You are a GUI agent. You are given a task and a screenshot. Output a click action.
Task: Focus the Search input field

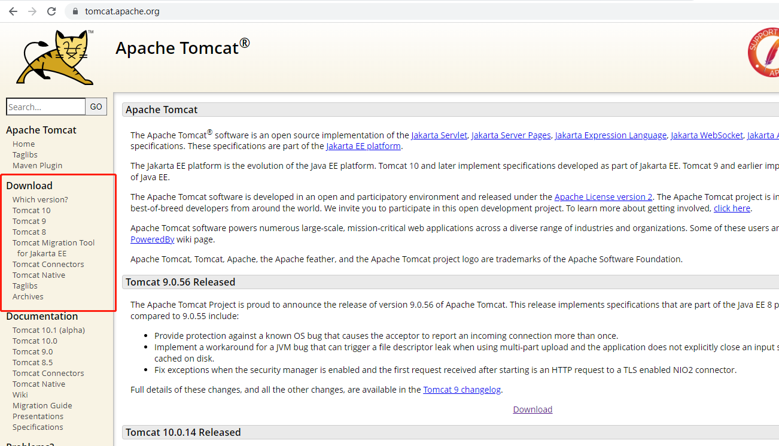coord(45,107)
